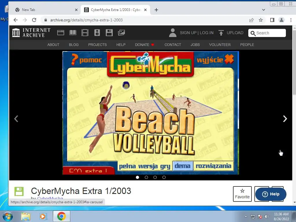Close the New Tab browser tab
The image size is (296, 222).
(76, 10)
